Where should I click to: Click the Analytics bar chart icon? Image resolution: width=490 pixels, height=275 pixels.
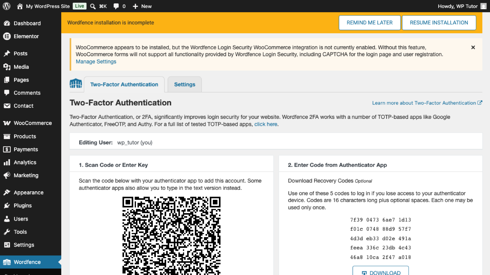[7, 162]
